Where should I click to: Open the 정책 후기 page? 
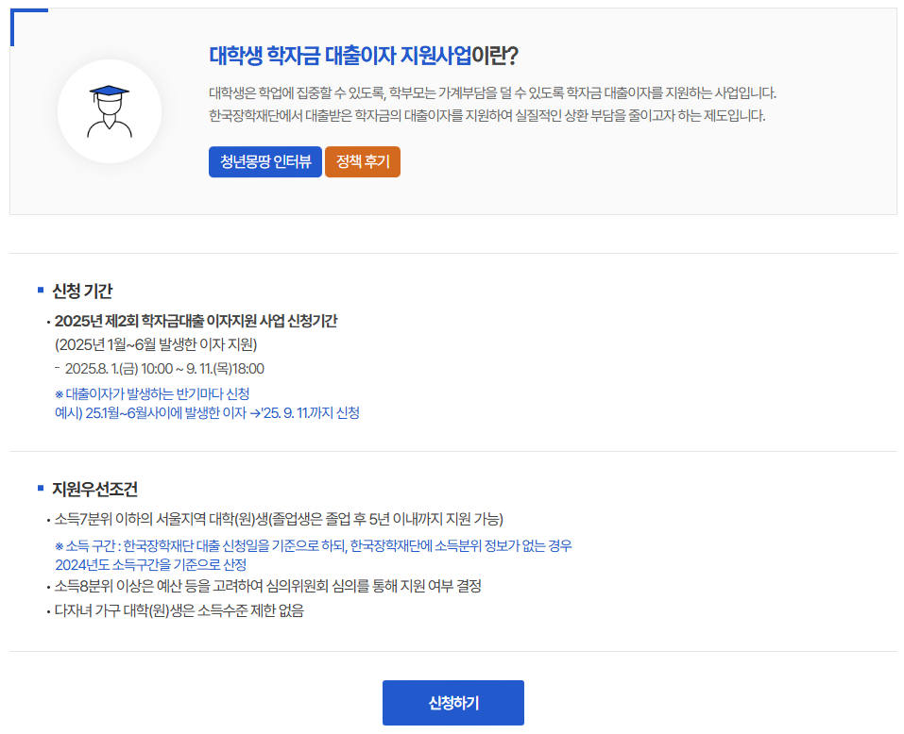click(363, 161)
